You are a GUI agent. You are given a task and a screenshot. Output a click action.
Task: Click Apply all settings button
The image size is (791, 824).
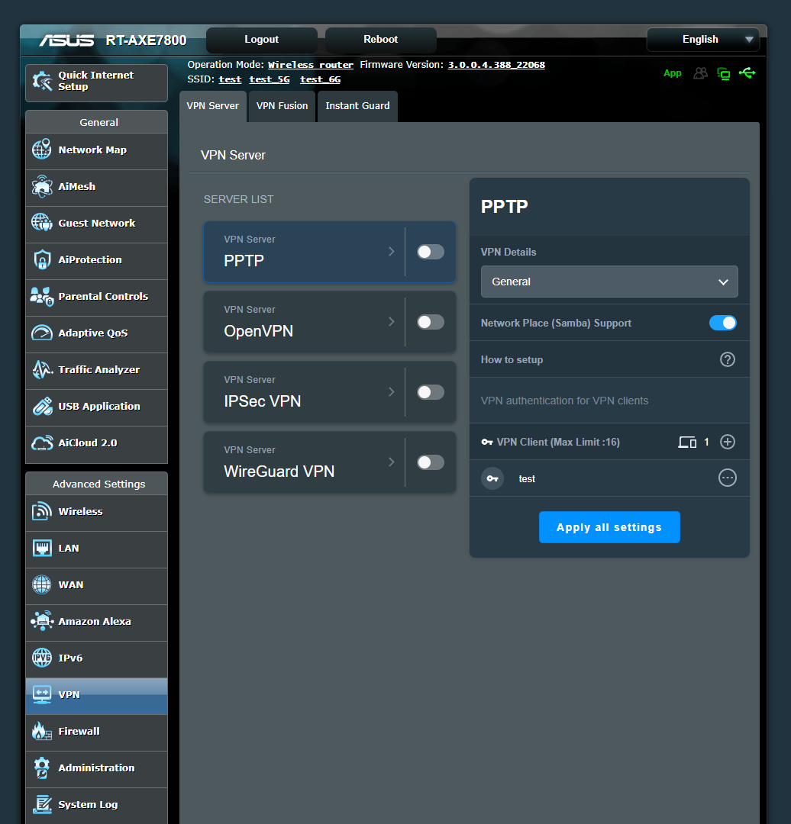tap(609, 527)
